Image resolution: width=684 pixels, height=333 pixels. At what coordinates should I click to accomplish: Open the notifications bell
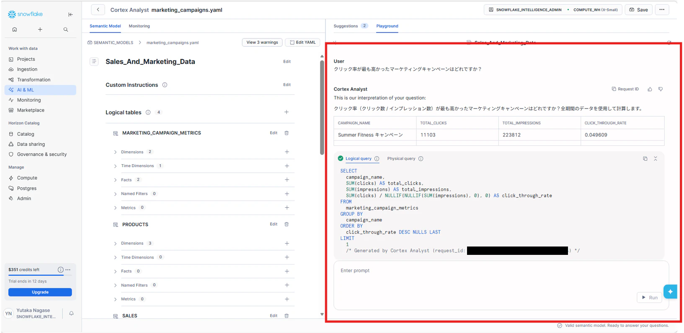(71, 313)
